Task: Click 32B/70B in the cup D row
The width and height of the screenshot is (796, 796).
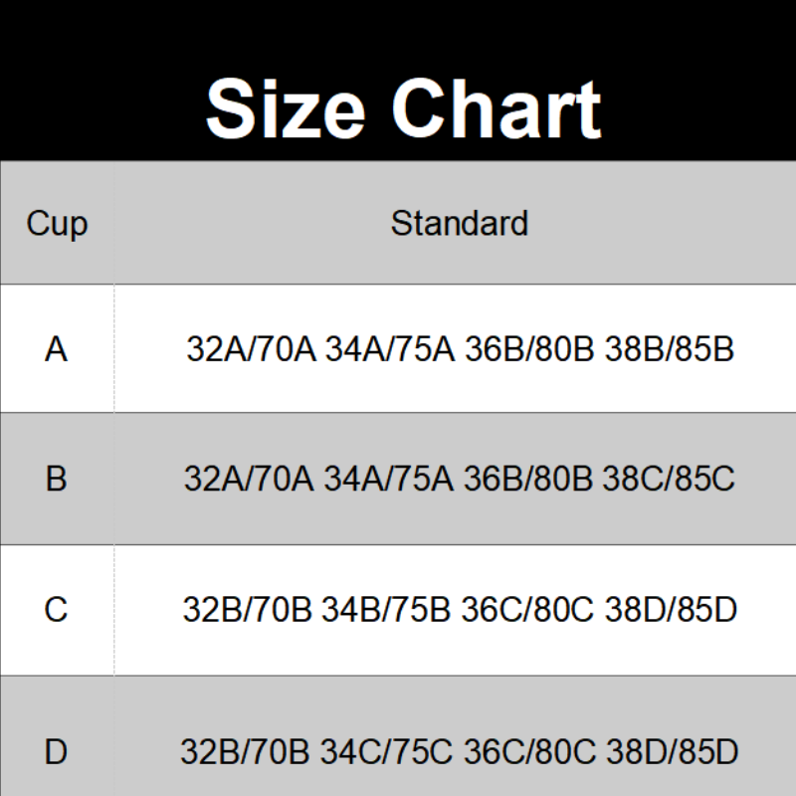Action: coord(246,751)
